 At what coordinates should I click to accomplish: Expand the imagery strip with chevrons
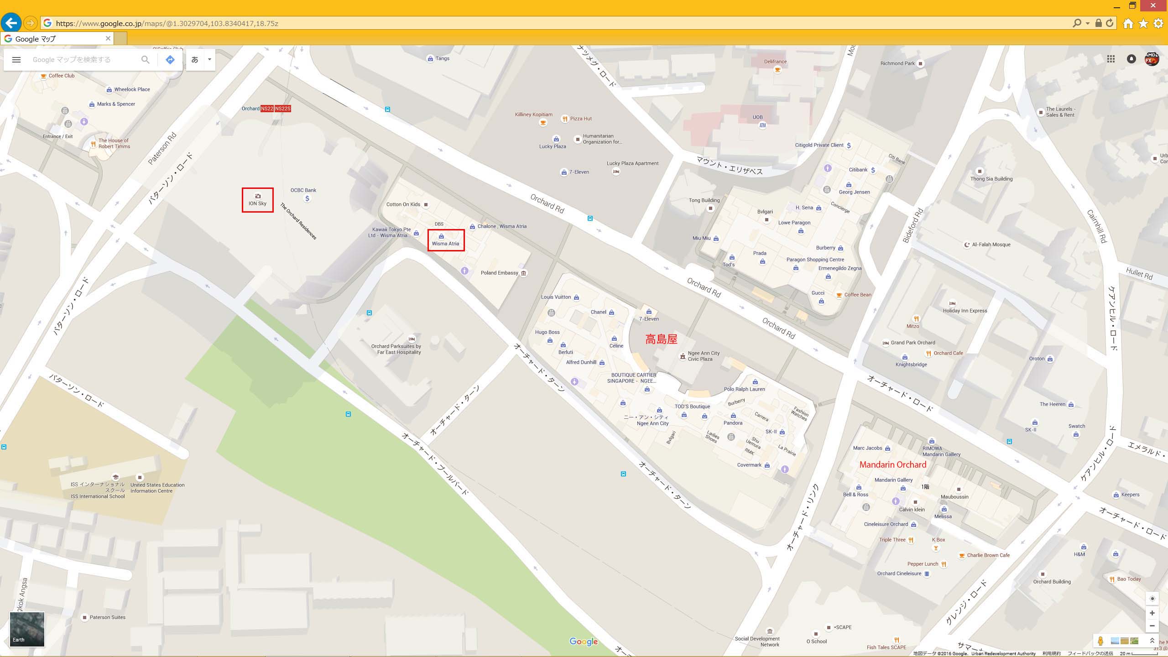[x=1152, y=641]
